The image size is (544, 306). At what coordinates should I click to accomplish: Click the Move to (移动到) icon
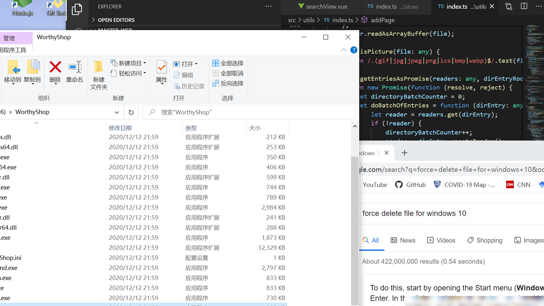13,67
